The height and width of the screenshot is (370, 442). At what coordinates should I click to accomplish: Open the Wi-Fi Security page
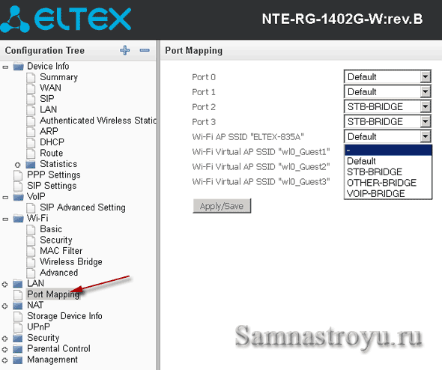(x=56, y=240)
